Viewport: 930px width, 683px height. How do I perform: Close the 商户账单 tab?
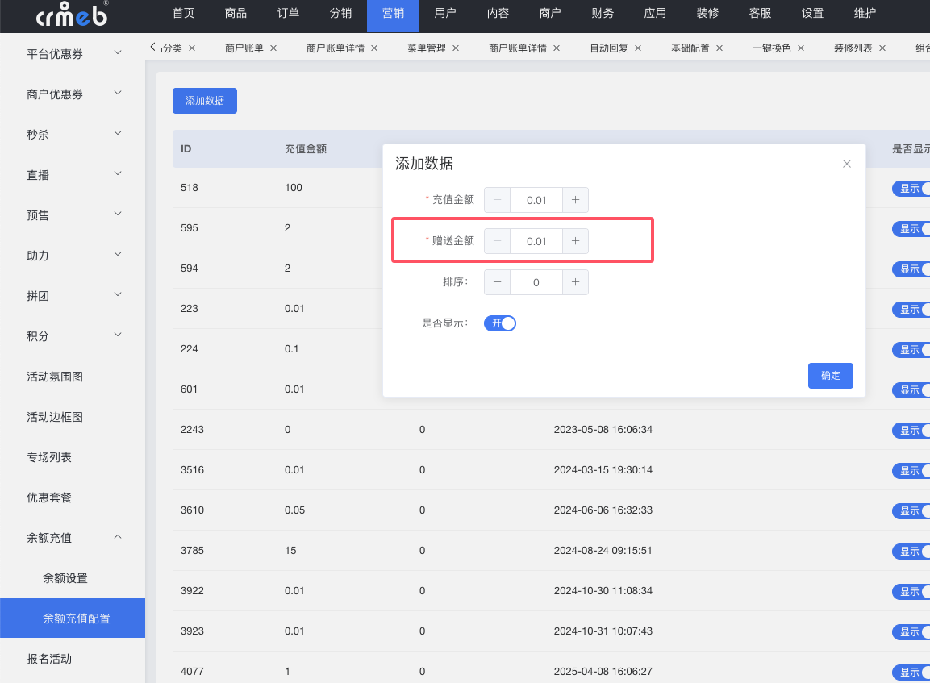point(273,48)
